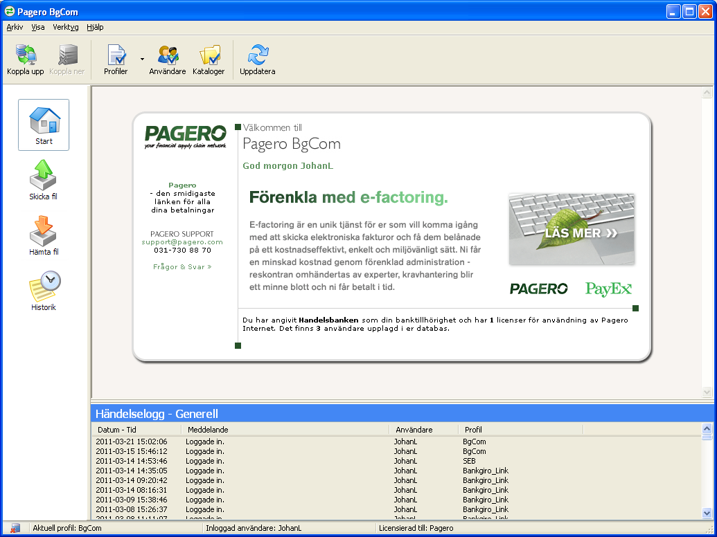Viewport: 717px width, 537px height.
Task: Click the welcome pane scroll up arrow
Action: point(707,93)
